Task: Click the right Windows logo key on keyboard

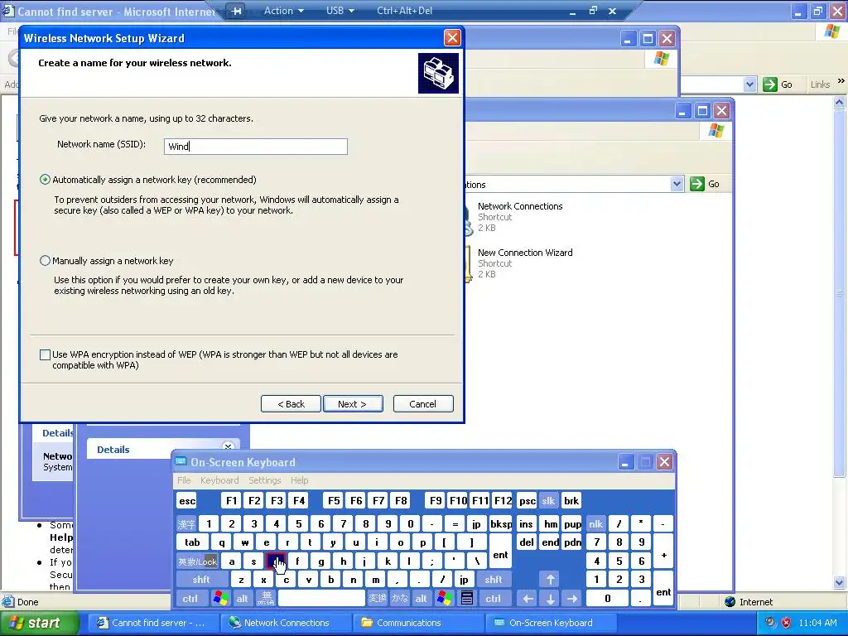Action: click(445, 599)
